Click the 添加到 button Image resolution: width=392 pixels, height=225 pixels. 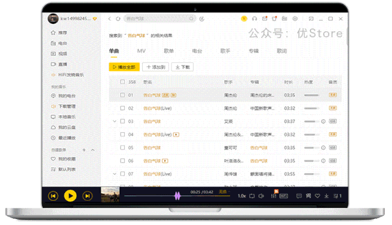pyautogui.click(x=156, y=67)
